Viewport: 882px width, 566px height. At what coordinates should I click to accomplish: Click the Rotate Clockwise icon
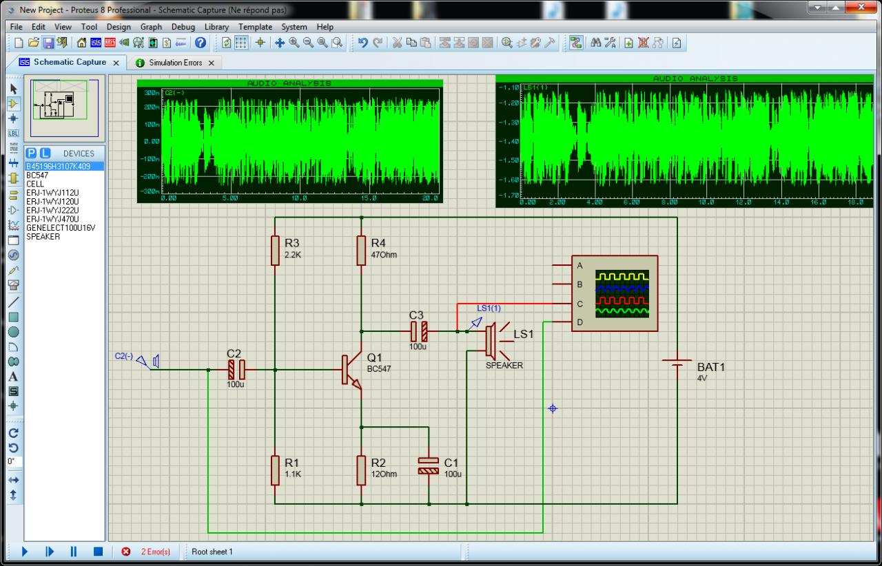[12, 433]
